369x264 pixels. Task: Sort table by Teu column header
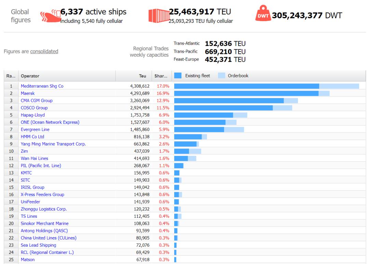tap(142, 76)
